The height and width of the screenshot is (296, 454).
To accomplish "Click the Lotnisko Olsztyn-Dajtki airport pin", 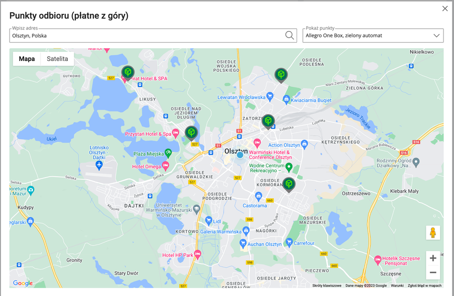I will click(99, 166).
